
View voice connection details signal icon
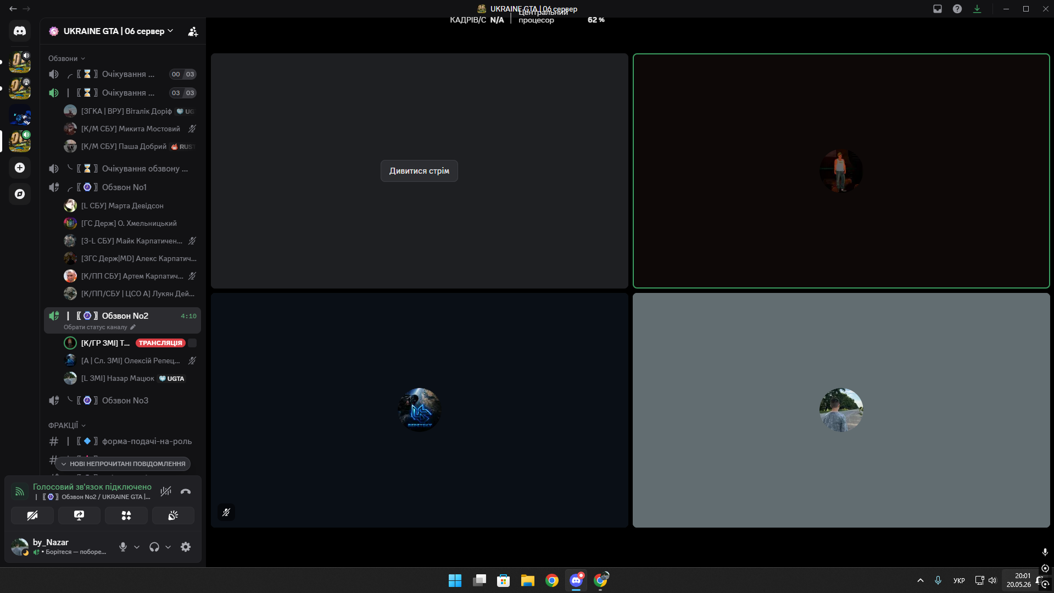point(19,491)
